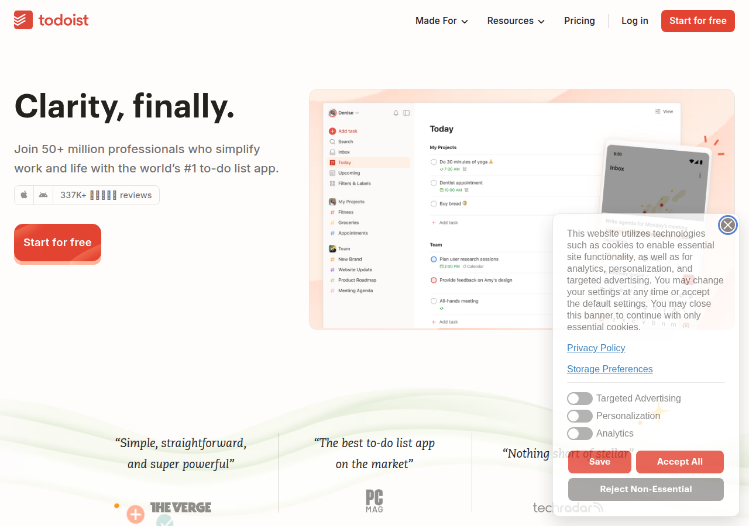Click the large hero Start for free button
The image size is (749, 526).
(x=57, y=243)
